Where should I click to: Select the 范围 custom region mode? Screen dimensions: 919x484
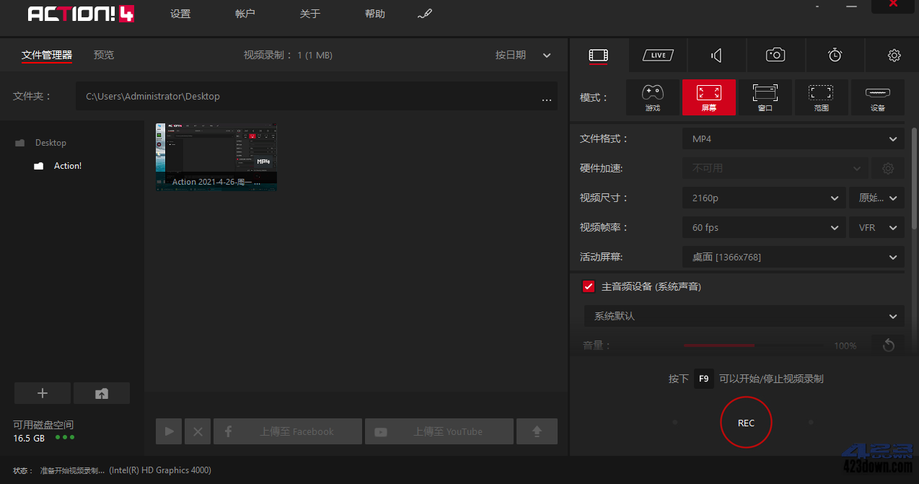[822, 97]
